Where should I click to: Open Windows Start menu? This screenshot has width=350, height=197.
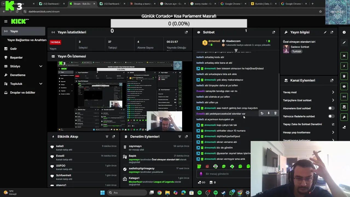tap(103, 193)
